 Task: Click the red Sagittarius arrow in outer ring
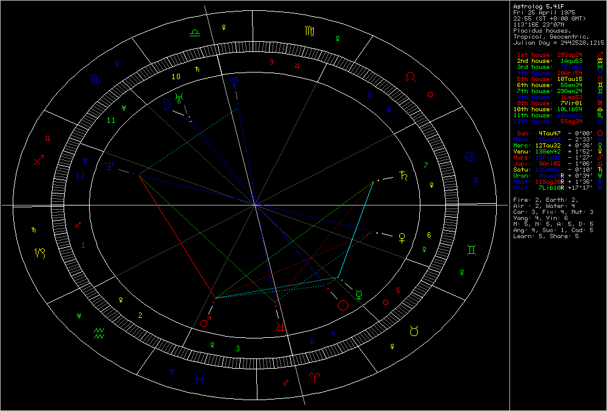coord(39,161)
